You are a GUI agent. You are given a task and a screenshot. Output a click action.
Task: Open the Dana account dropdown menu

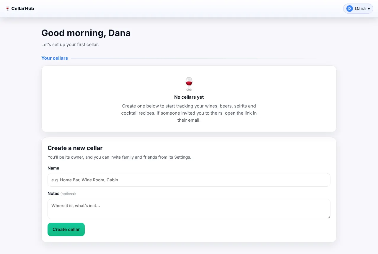[x=358, y=9]
